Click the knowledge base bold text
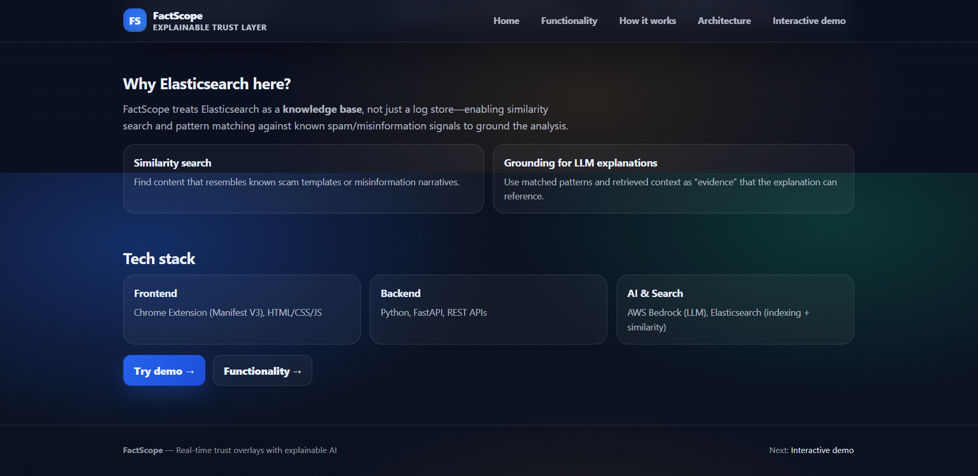Screen dimensions: 978x476 322,109
